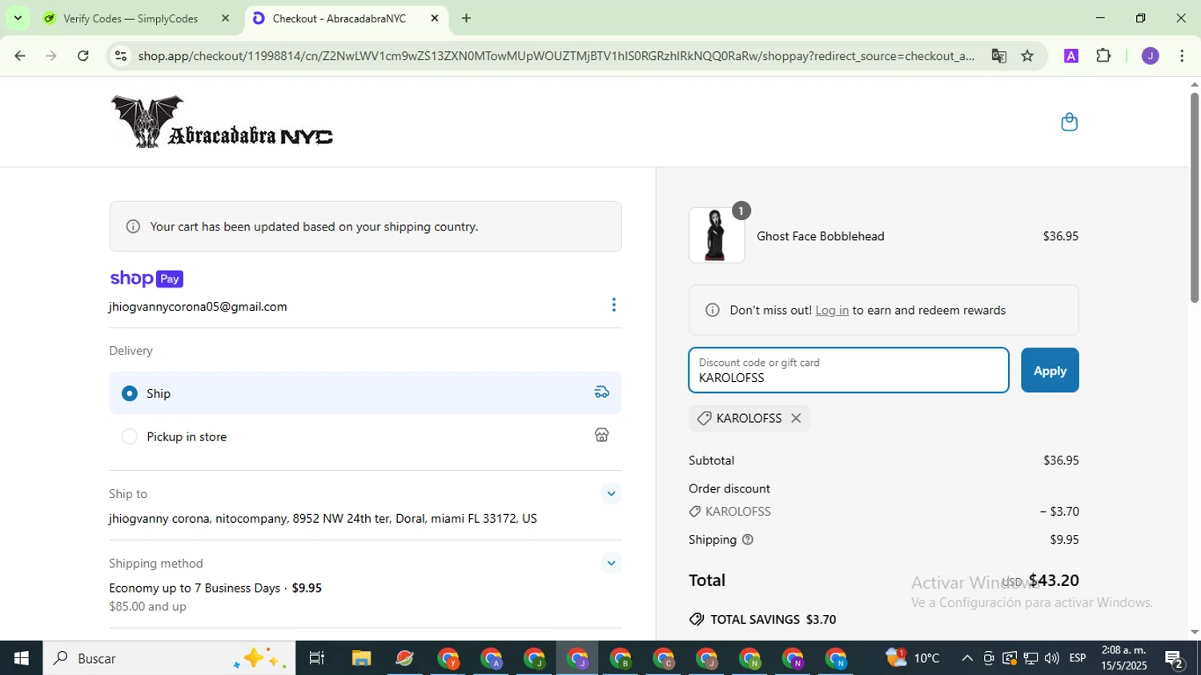Image resolution: width=1201 pixels, height=675 pixels.
Task: Click the store icon beside Pickup in store
Action: point(601,435)
